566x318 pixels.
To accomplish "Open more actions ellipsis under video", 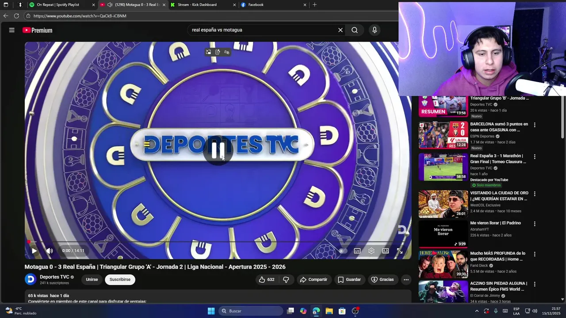I will pos(406,280).
